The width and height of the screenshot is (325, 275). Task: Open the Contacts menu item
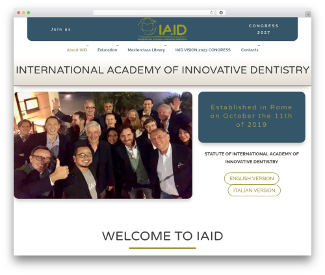[250, 50]
